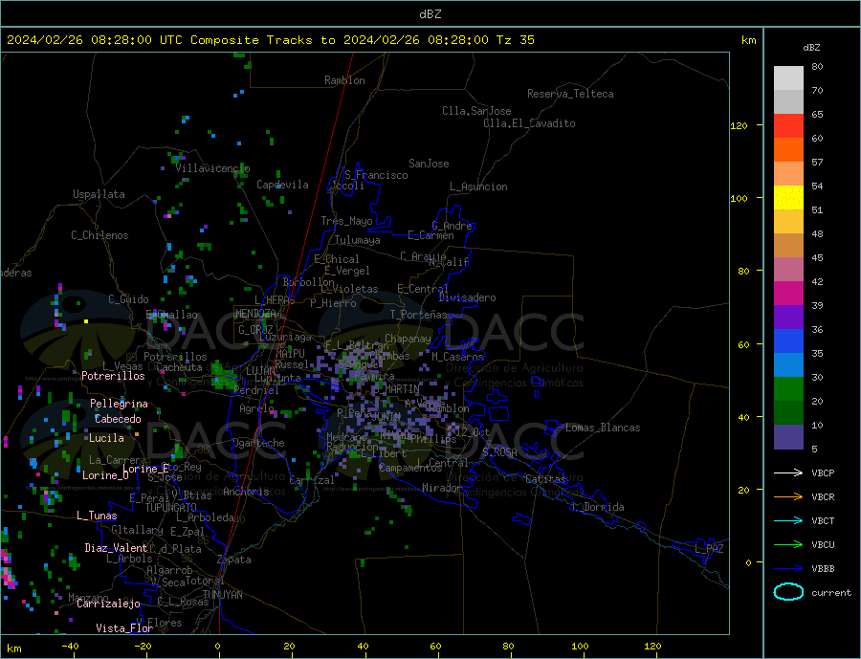Select the 57-60 dBZ orange swatch
This screenshot has height=659, width=861.
coord(788,150)
